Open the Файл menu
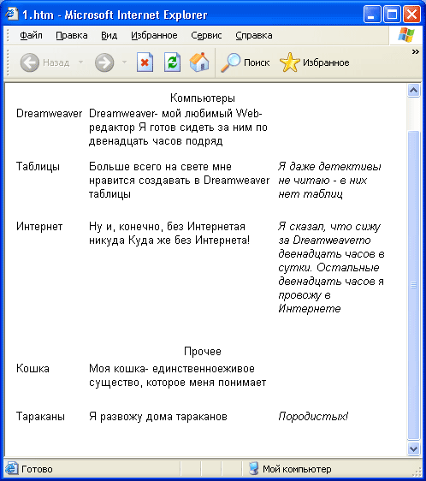The width and height of the screenshot is (426, 481). 31,36
